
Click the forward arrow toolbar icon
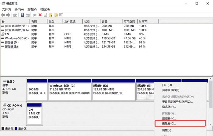click(8, 15)
